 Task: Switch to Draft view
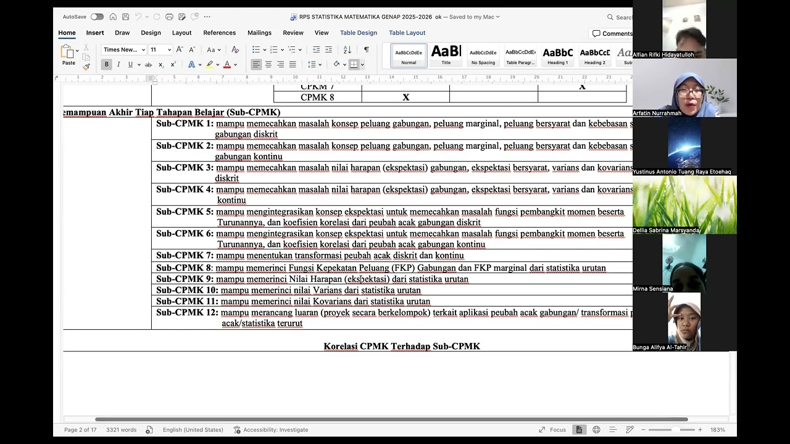click(630, 430)
